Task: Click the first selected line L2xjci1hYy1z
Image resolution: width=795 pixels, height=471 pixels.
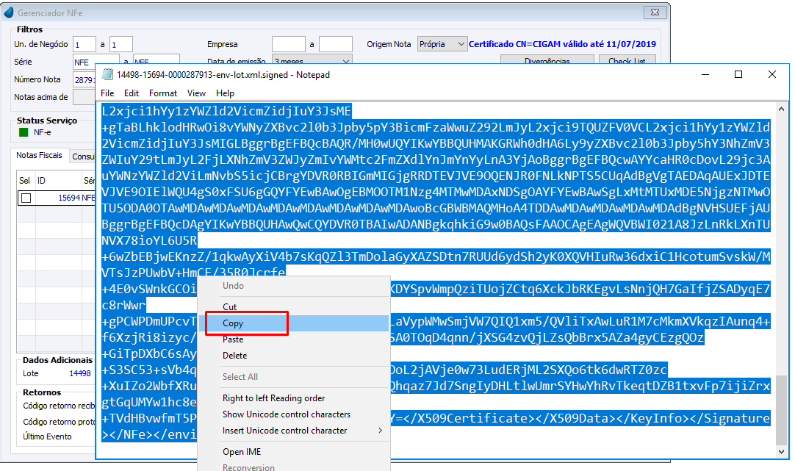Action: pos(226,110)
